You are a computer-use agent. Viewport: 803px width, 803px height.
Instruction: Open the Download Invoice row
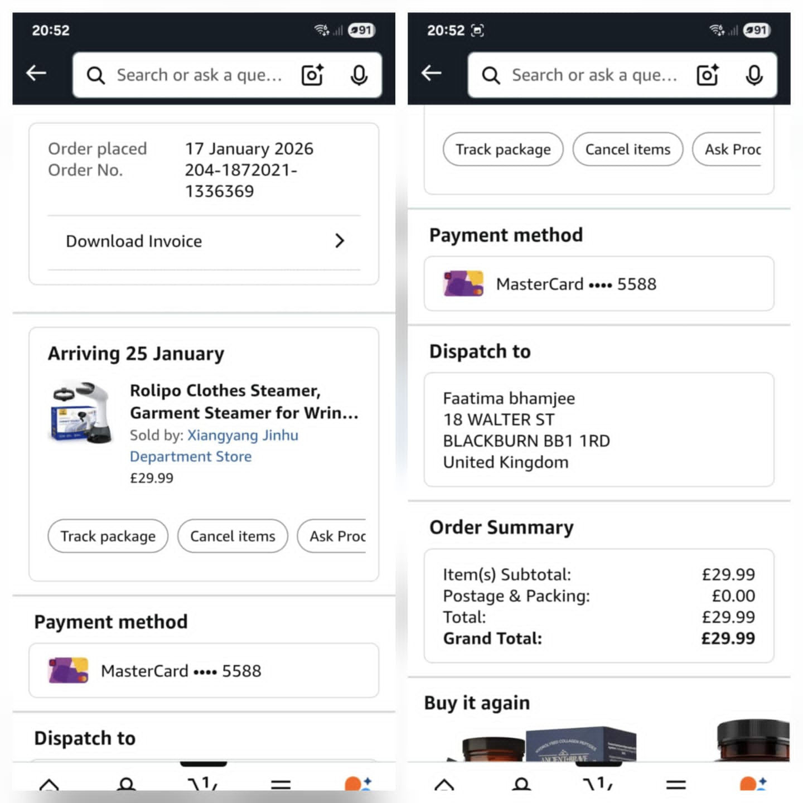tap(204, 241)
